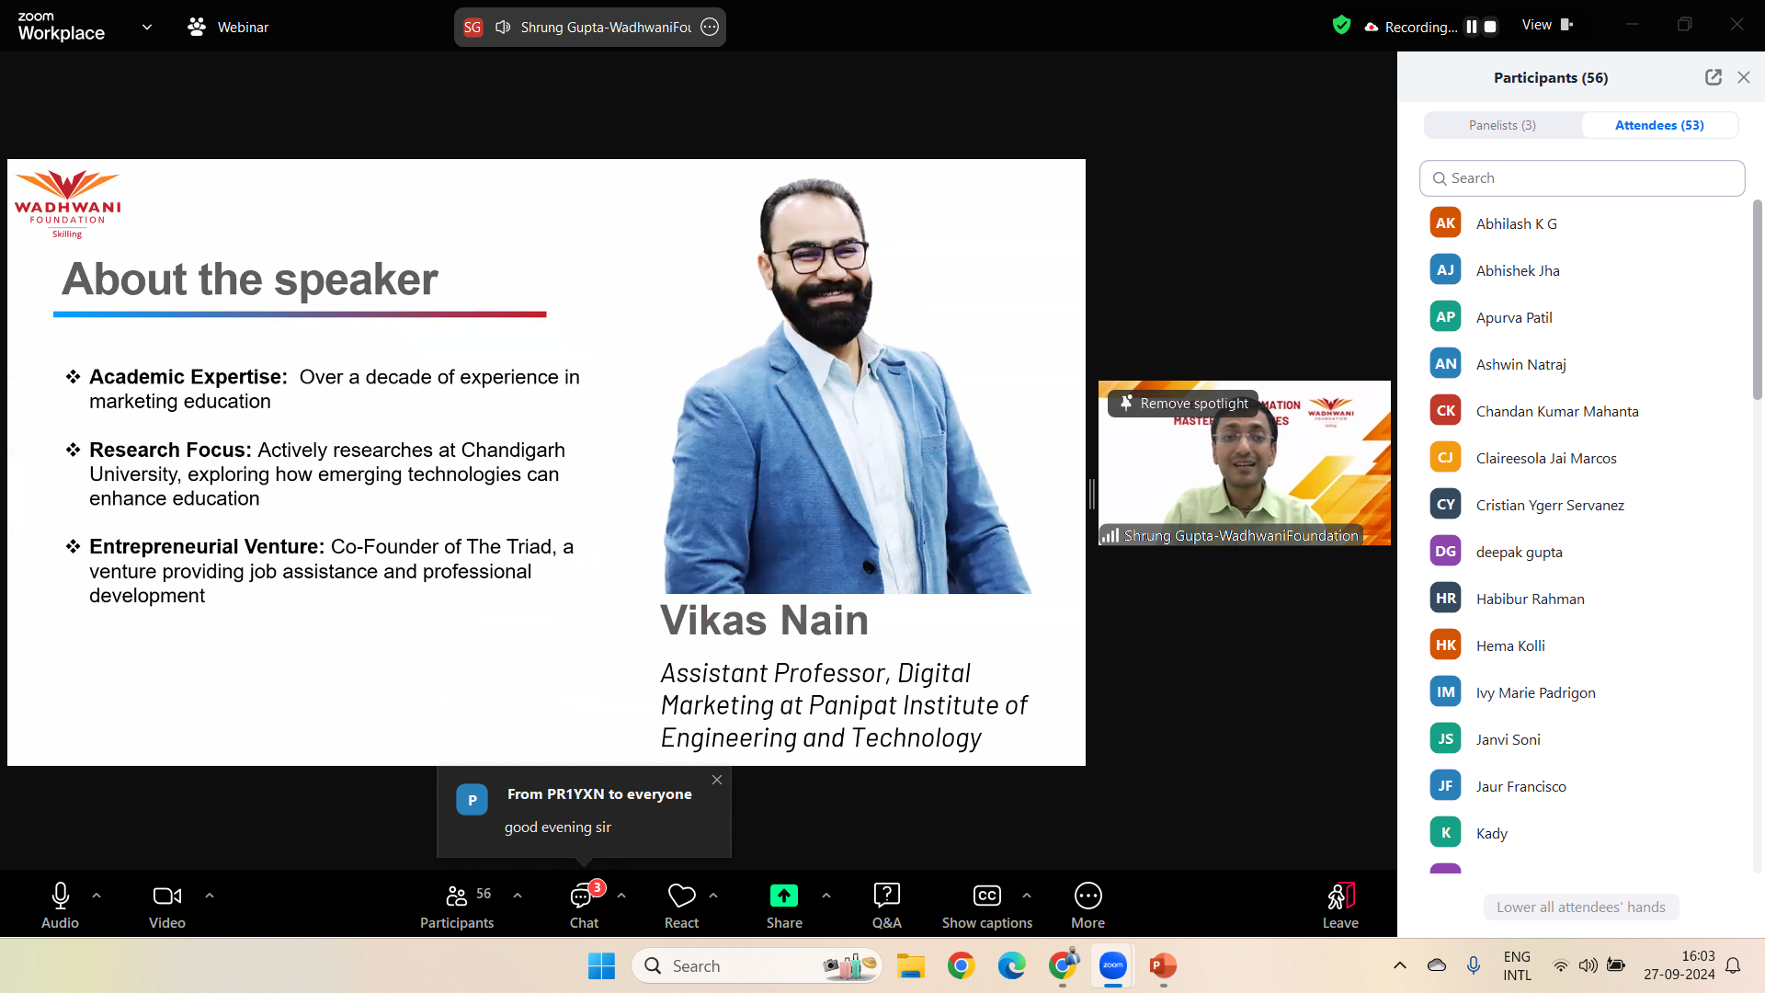Toggle the microphone Audio button
Image resolution: width=1765 pixels, height=993 pixels.
coord(60,896)
